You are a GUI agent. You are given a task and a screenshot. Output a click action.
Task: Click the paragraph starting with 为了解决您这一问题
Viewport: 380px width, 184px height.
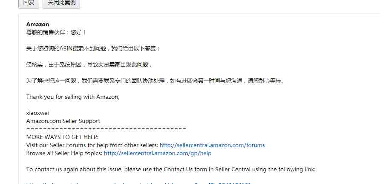coord(155,81)
